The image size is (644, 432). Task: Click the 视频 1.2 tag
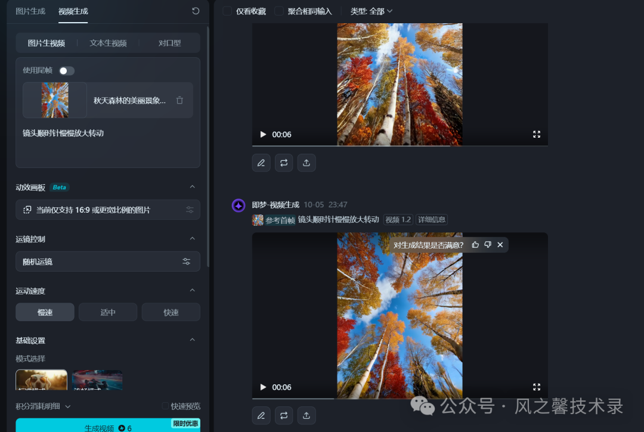[x=398, y=219]
